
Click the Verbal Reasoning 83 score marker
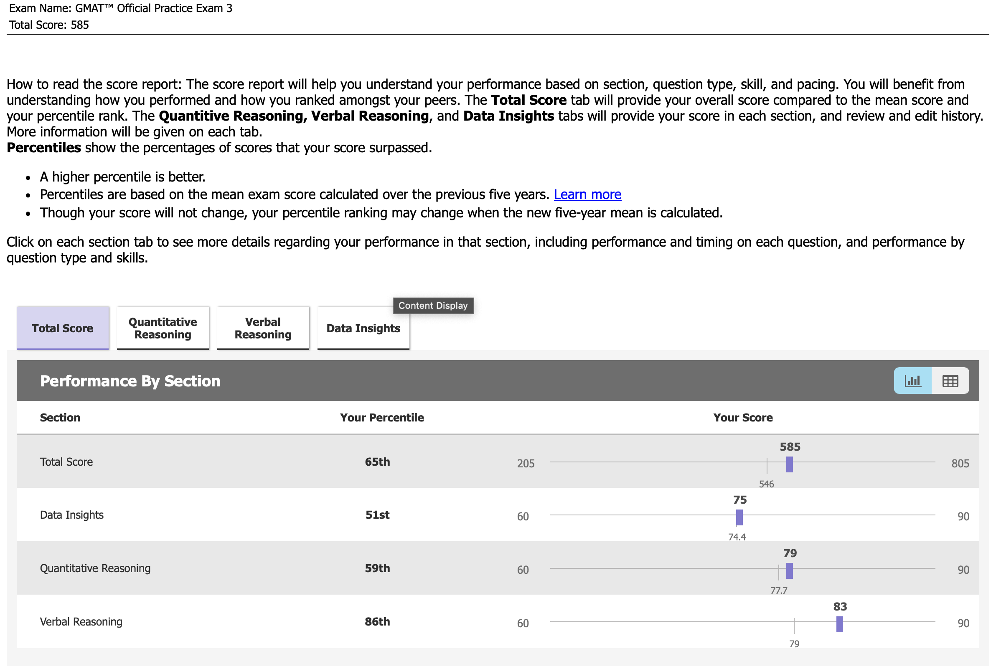[839, 624]
